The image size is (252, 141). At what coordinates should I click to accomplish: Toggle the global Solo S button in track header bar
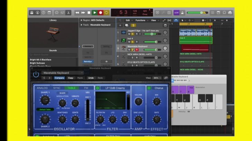point(133,25)
